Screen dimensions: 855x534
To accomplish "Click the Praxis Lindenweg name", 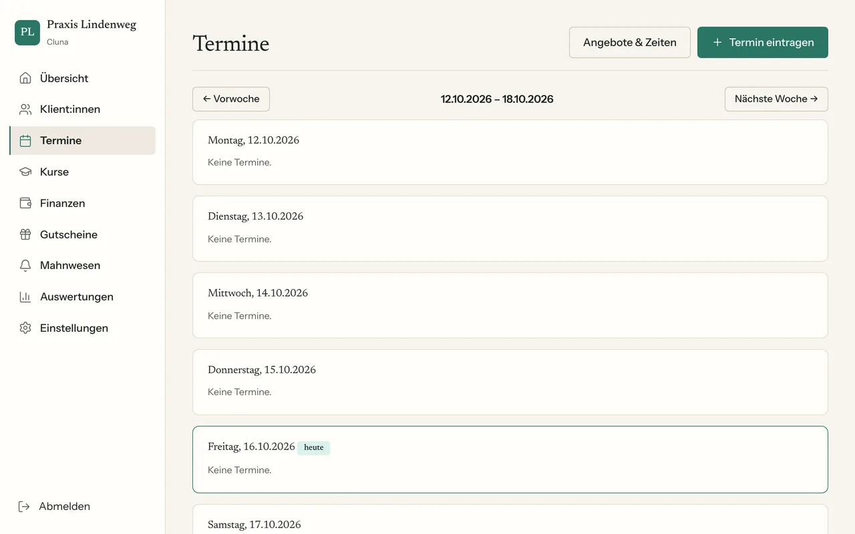I will (92, 25).
